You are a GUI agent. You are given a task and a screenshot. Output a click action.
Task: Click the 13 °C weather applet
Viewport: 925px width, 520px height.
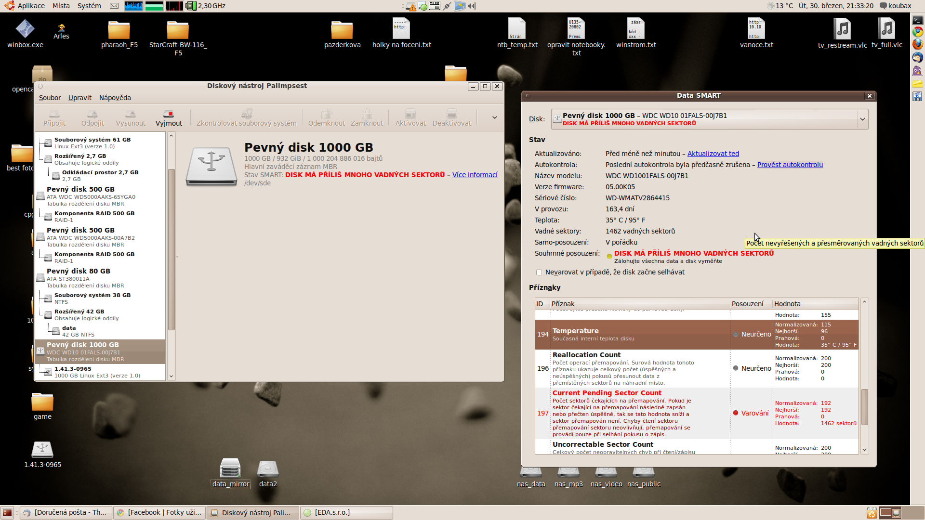[780, 6]
